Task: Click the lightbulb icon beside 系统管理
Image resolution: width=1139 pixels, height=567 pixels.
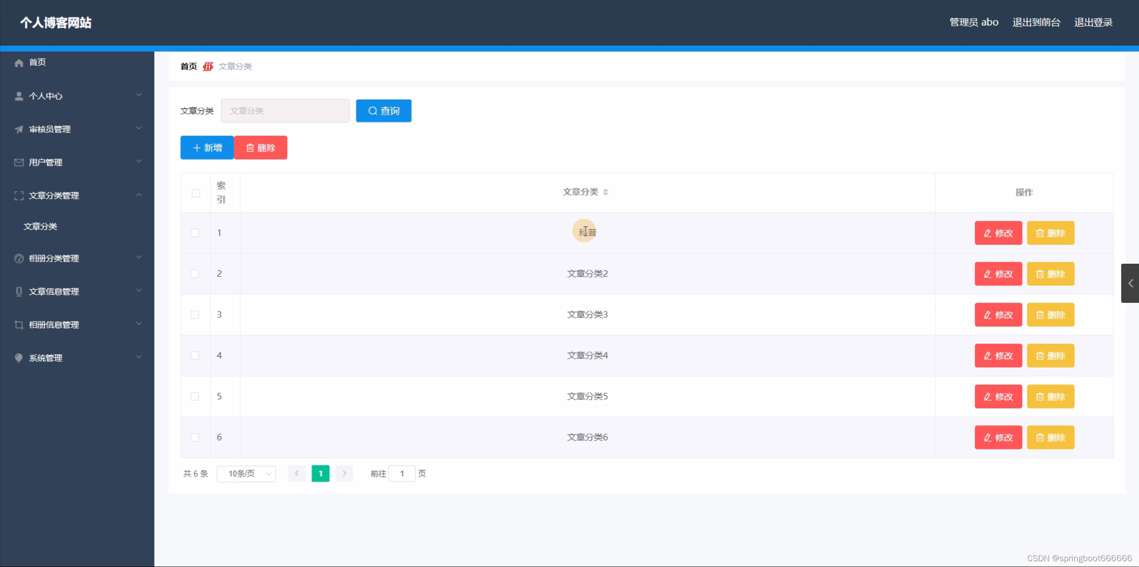Action: pyautogui.click(x=19, y=358)
